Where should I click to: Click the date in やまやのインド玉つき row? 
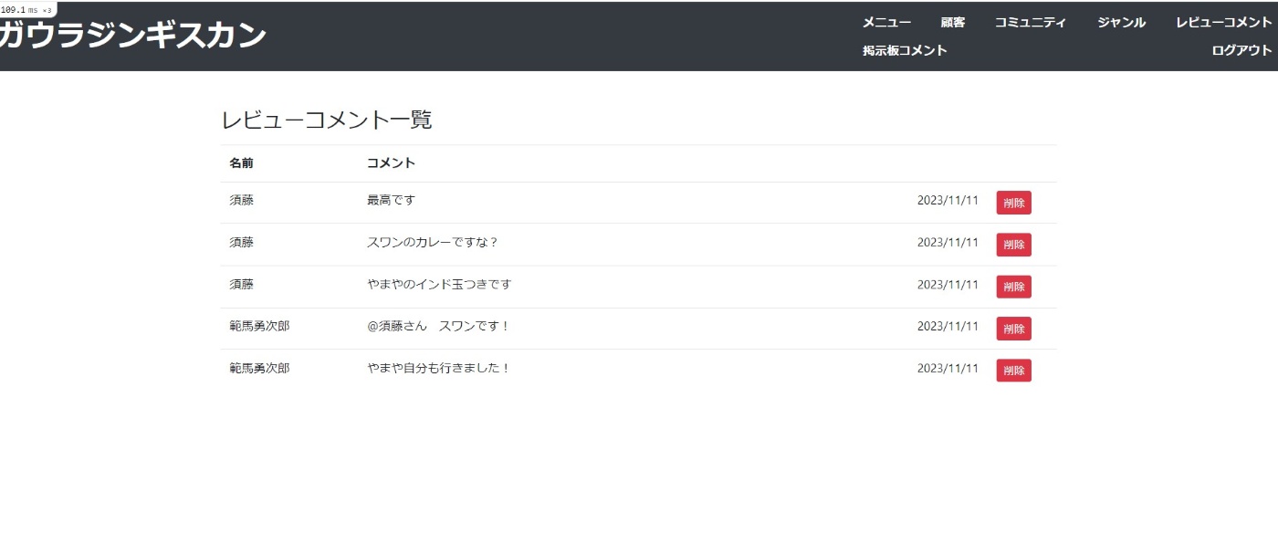(948, 284)
